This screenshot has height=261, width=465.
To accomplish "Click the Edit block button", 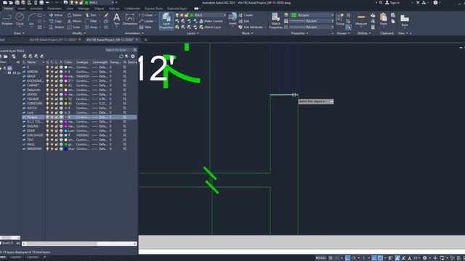I will (244, 21).
